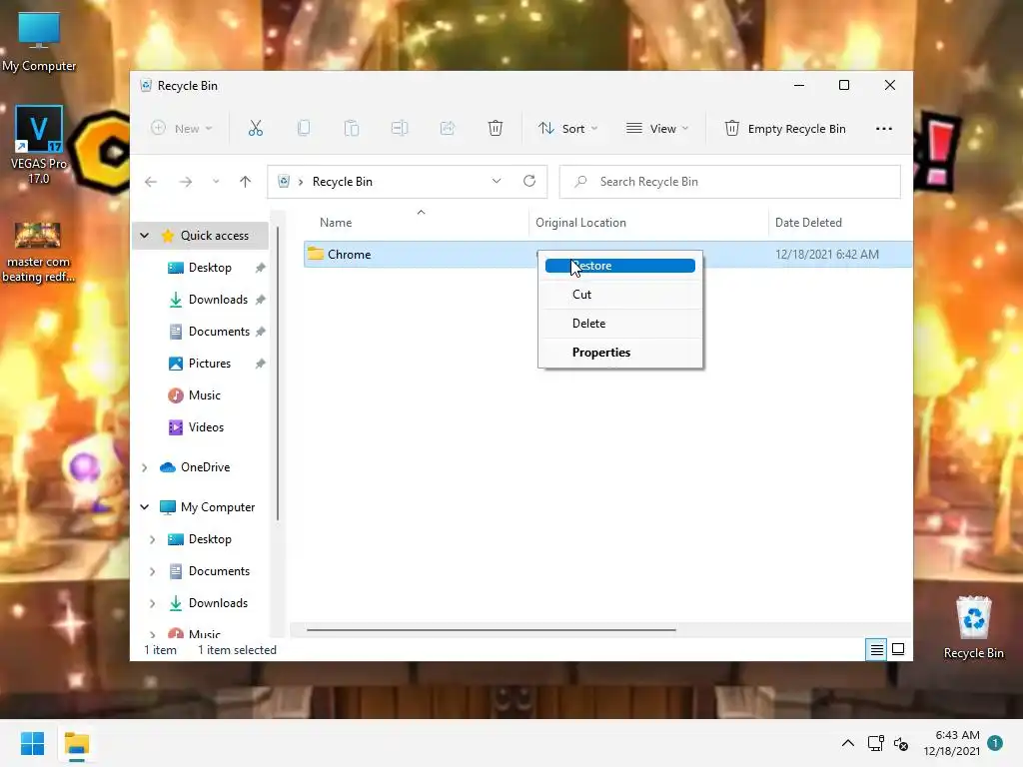Image resolution: width=1023 pixels, height=767 pixels.
Task: Click the Share icon in toolbar
Action: [448, 129]
